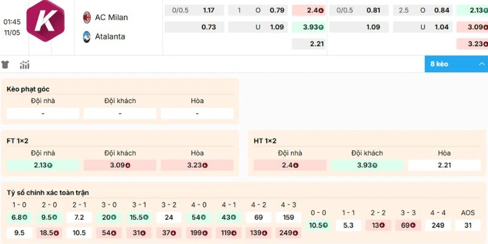
Task: Click the pink K league logo
Action: pos(45,21)
